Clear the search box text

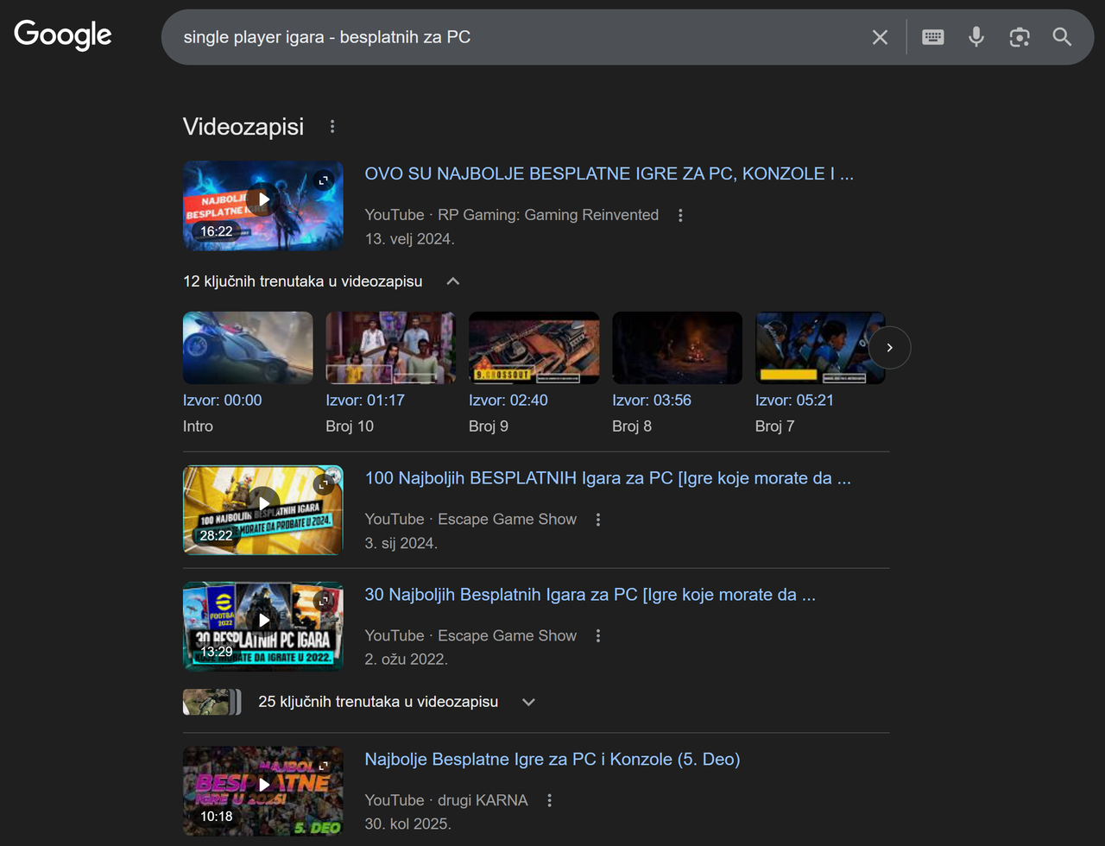click(880, 37)
